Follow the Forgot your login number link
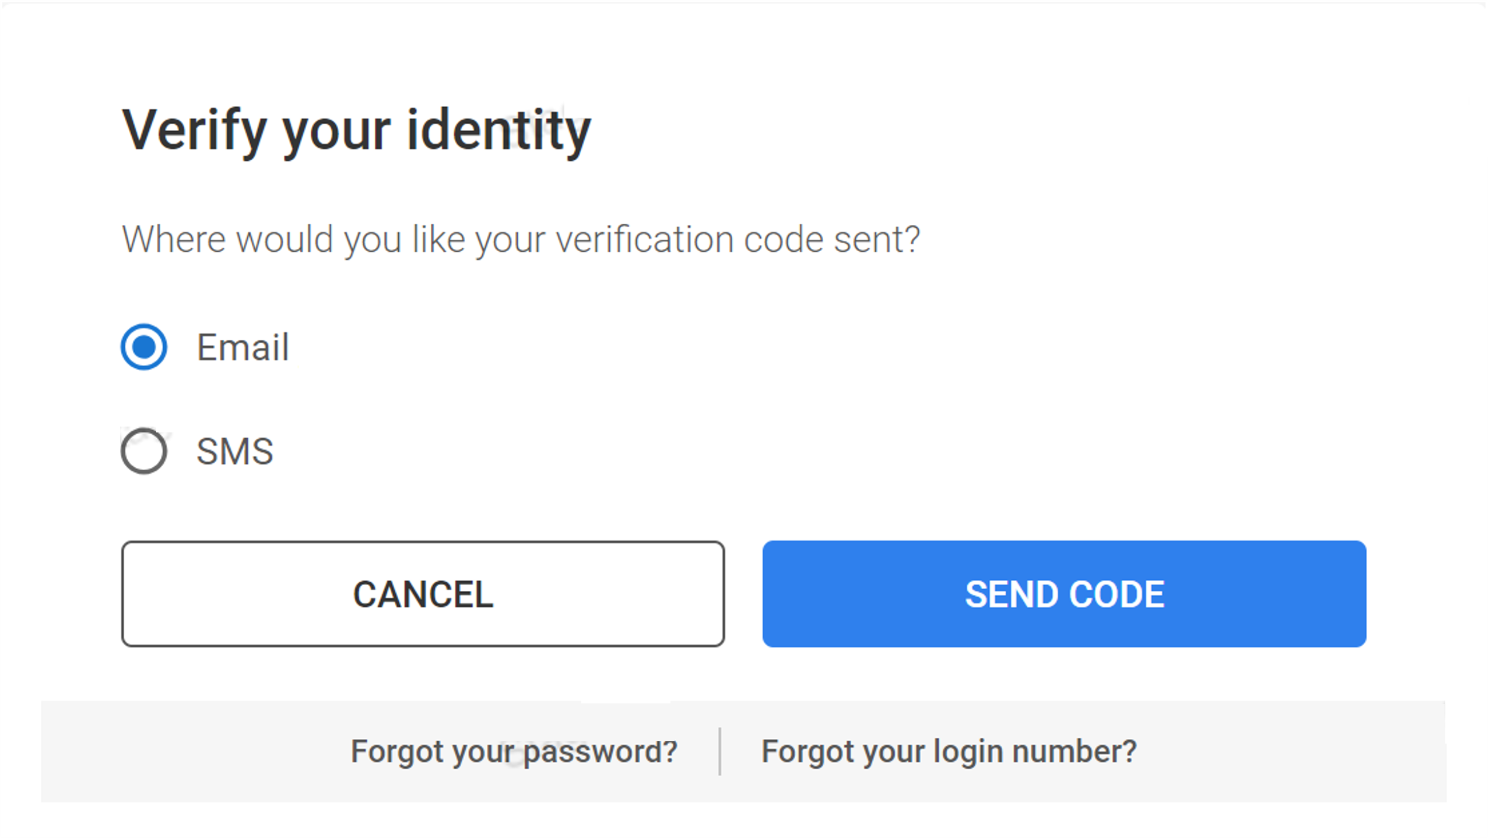1503x838 pixels. tap(949, 751)
